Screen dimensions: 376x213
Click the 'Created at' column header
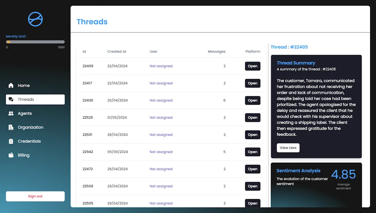point(117,51)
